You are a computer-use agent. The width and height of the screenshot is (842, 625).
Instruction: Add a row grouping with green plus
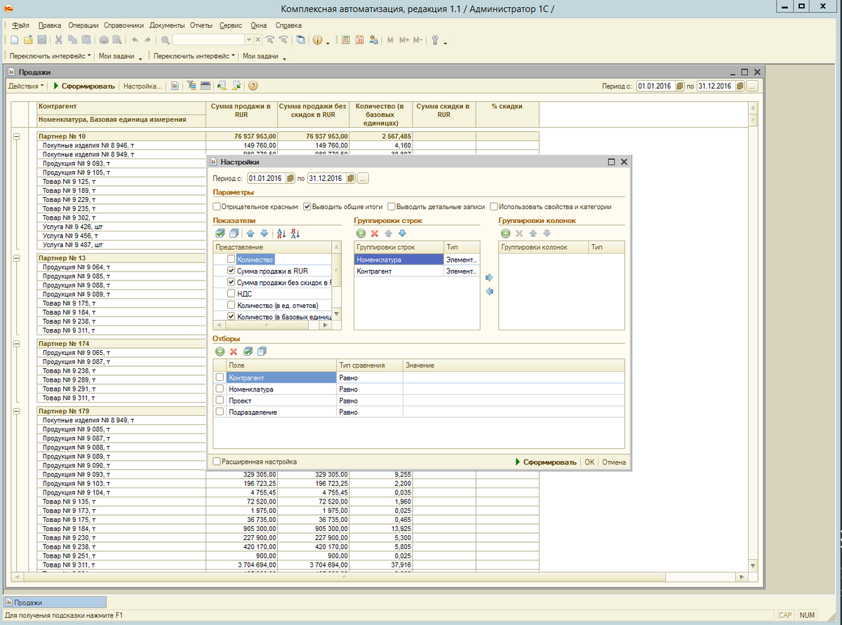tap(361, 234)
